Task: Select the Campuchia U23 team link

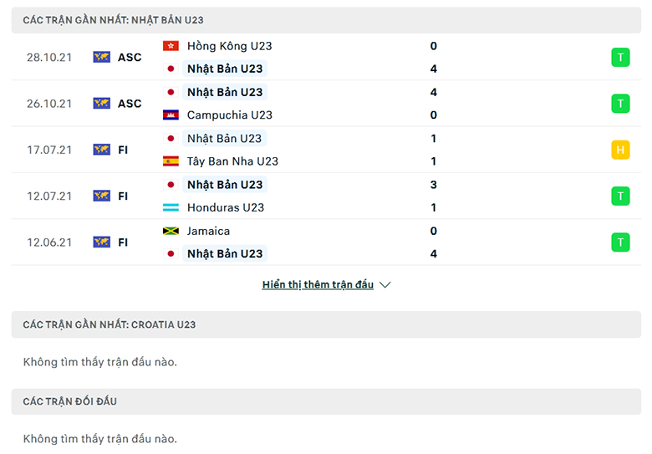Action: 230,115
